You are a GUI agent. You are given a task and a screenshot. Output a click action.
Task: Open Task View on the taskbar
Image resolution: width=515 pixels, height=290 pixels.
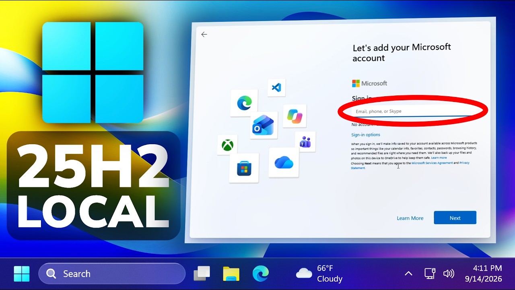point(202,274)
